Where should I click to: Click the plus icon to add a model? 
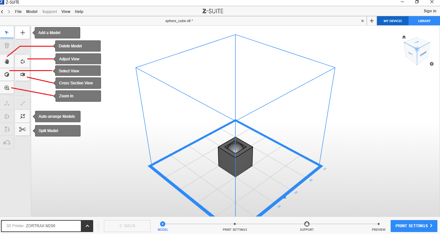pos(23,32)
